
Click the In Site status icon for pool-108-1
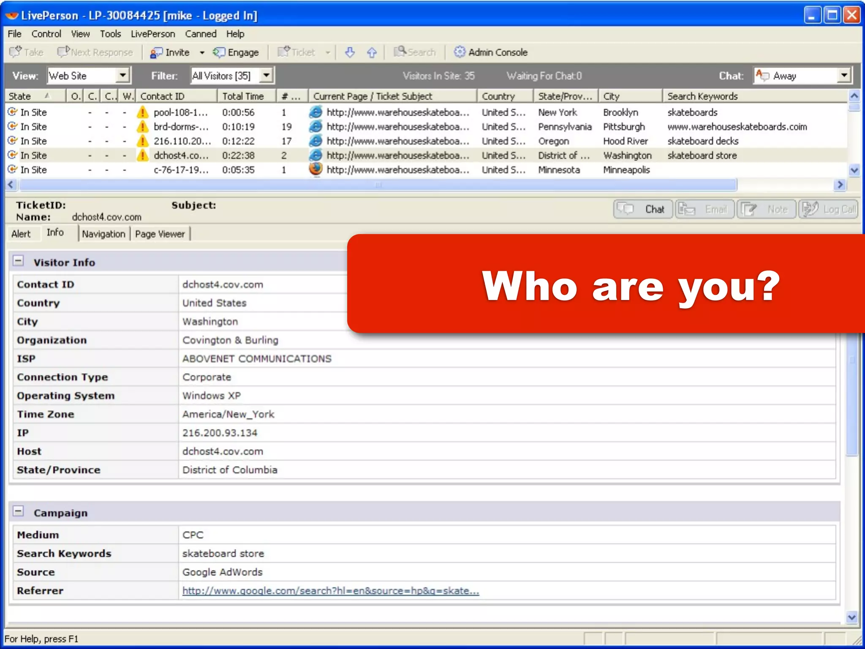[12, 112]
